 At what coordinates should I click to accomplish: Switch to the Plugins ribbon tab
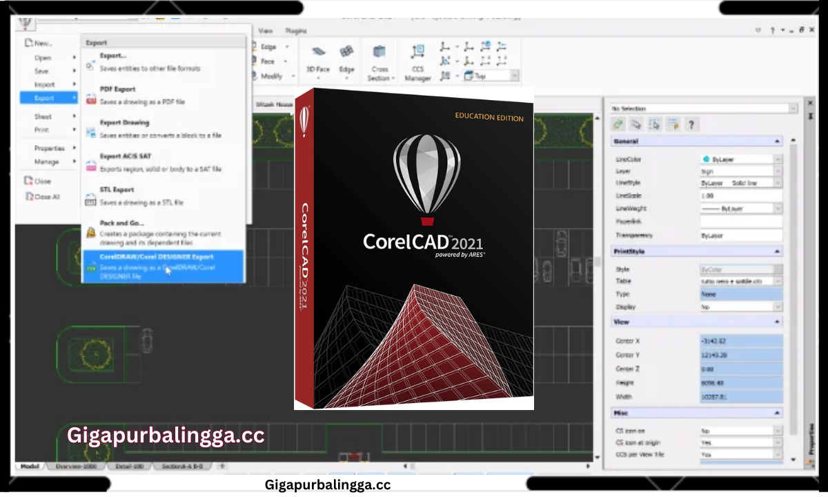pos(296,30)
